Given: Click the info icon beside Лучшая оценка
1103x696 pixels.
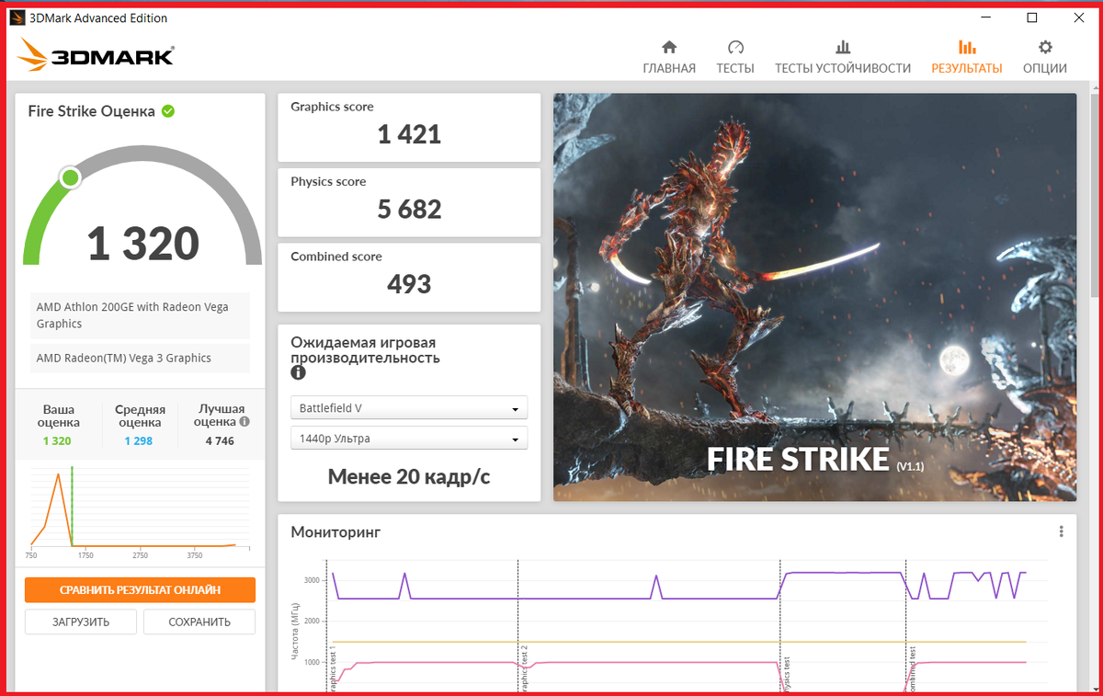Looking at the screenshot, I should coord(244,422).
